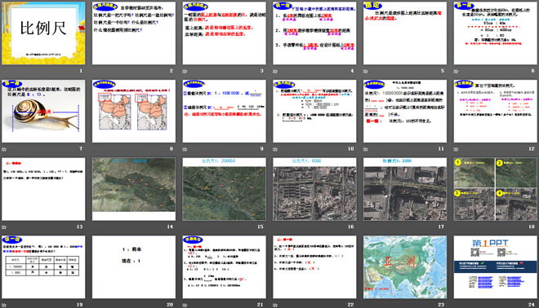Image resolution: width=539 pixels, height=308 pixels.
Task: Select slide 16 urban satellite image
Action: [314, 189]
